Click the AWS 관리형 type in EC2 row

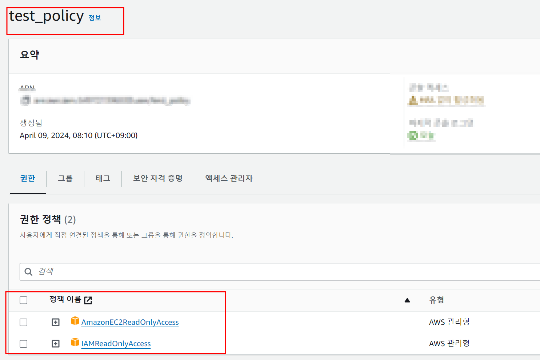tap(449, 322)
